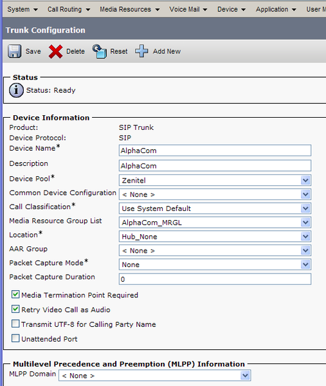This screenshot has width=326, height=386.
Task: Open the Common Device Configuration dropdown
Action: (215, 194)
